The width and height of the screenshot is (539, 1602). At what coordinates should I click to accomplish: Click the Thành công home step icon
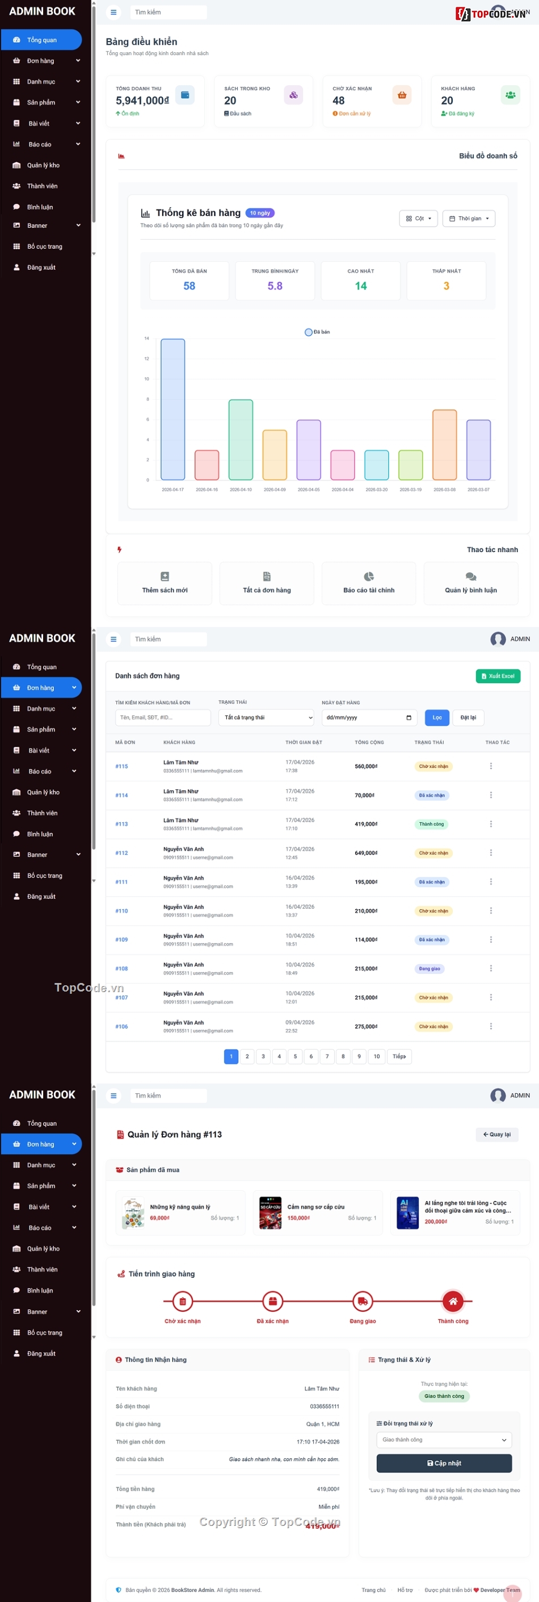[x=453, y=1301]
